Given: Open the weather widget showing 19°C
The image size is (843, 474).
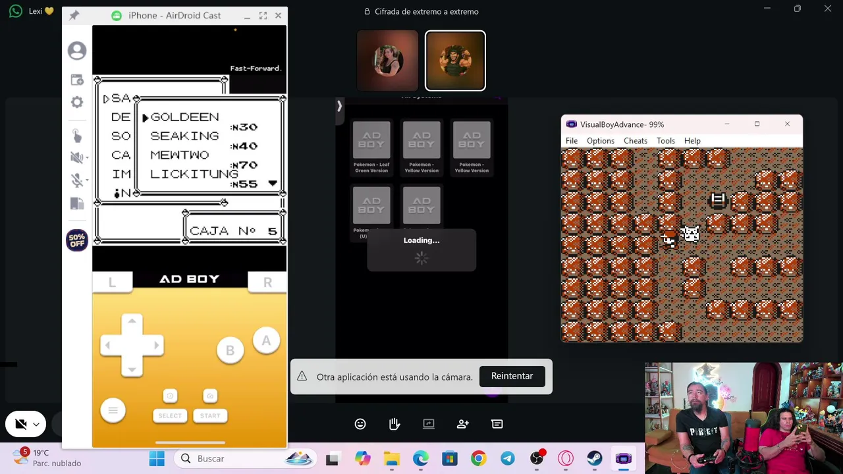Looking at the screenshot, I should (47, 458).
